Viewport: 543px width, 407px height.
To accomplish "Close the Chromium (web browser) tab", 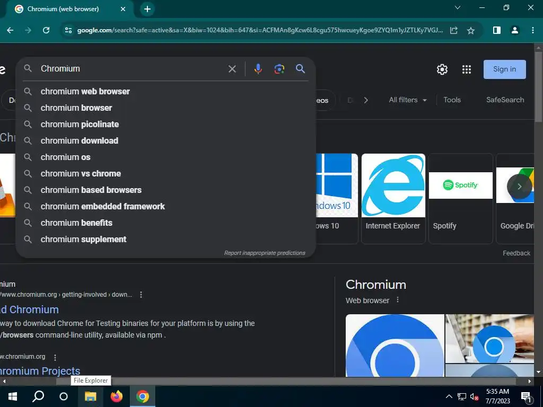I will coord(123,9).
